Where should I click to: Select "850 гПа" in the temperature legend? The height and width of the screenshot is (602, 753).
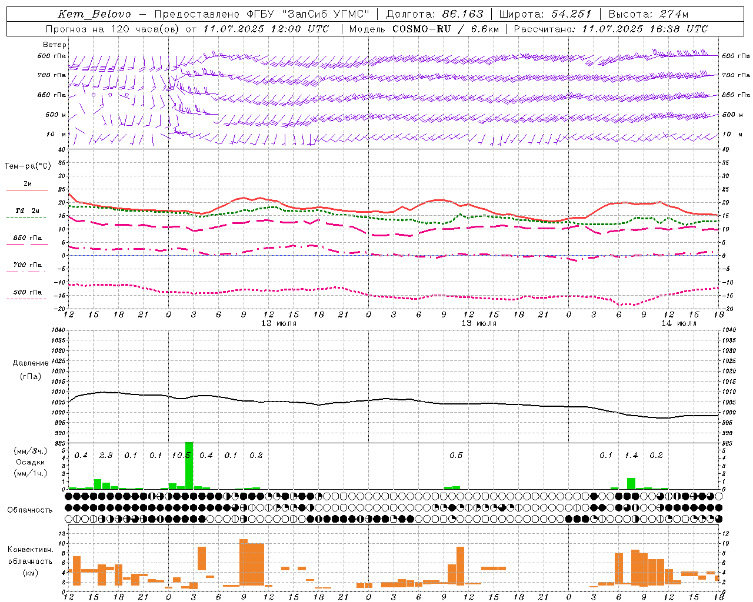(x=28, y=238)
